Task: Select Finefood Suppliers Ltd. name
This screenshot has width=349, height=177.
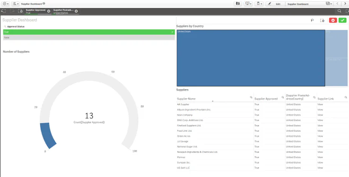Action: pos(189,126)
